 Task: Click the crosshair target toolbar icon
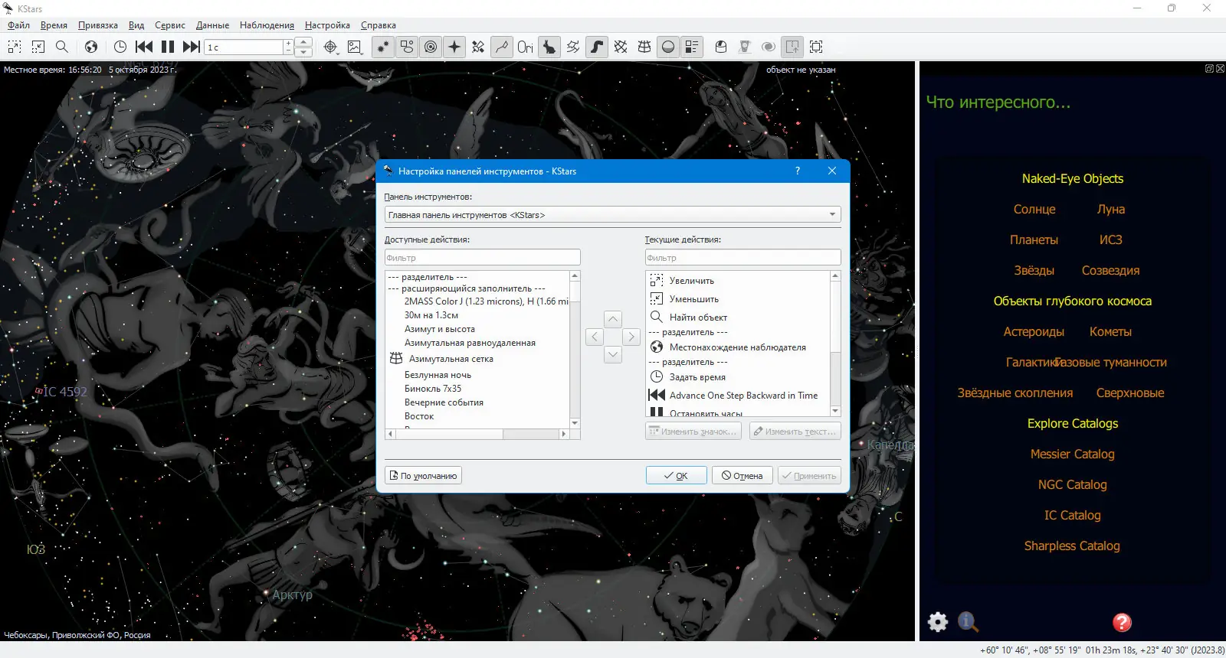tap(330, 47)
